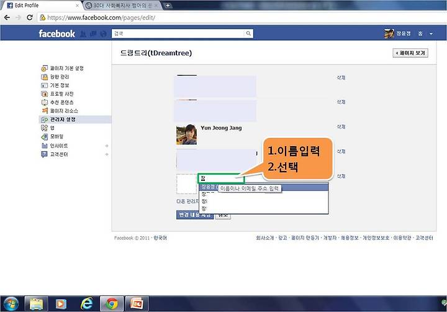
Task: Select the highlighted 장윤정 suggestion
Action: click(x=264, y=187)
